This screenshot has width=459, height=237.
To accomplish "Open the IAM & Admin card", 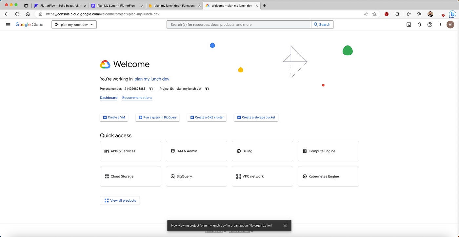I will click(196, 151).
